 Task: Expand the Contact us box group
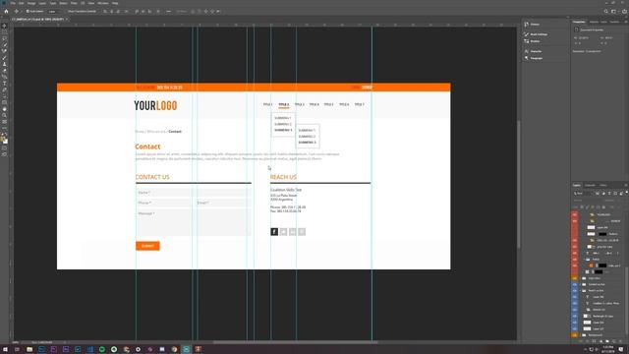click(x=581, y=284)
